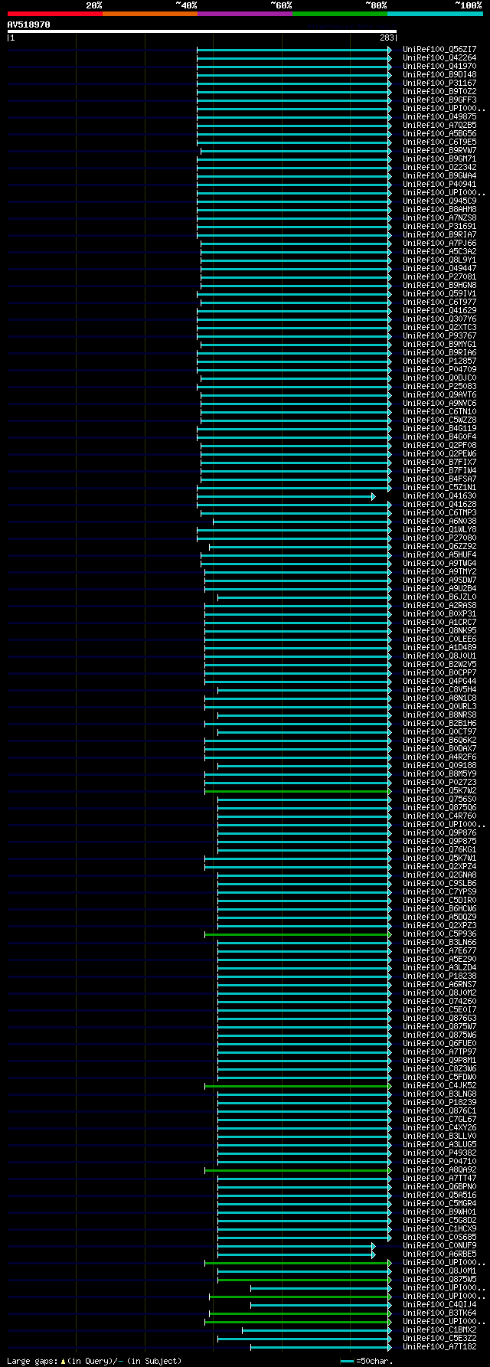Select hit label UniRef100_P27081
Screen dimensions: 490x1367
[439, 276]
